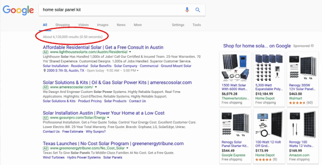Click the star rating with (8) reviews
Viewport: 322px width, 165px height.
[263, 160]
